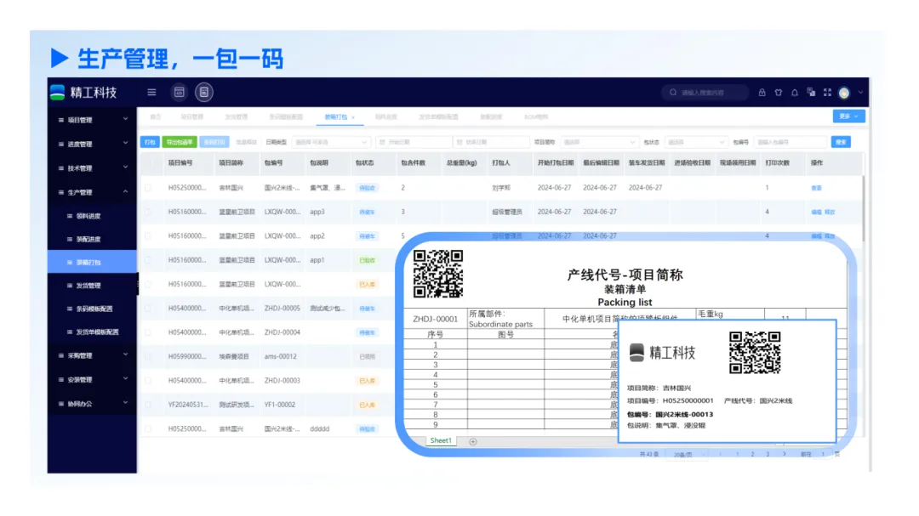Viewport: 919px width, 516px height.
Task: Expand the 进度管理 sidebar menu
Action: click(x=93, y=144)
